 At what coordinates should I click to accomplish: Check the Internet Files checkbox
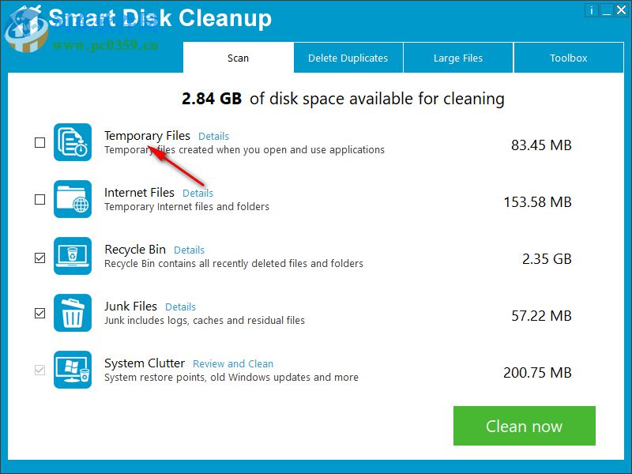[x=39, y=200]
